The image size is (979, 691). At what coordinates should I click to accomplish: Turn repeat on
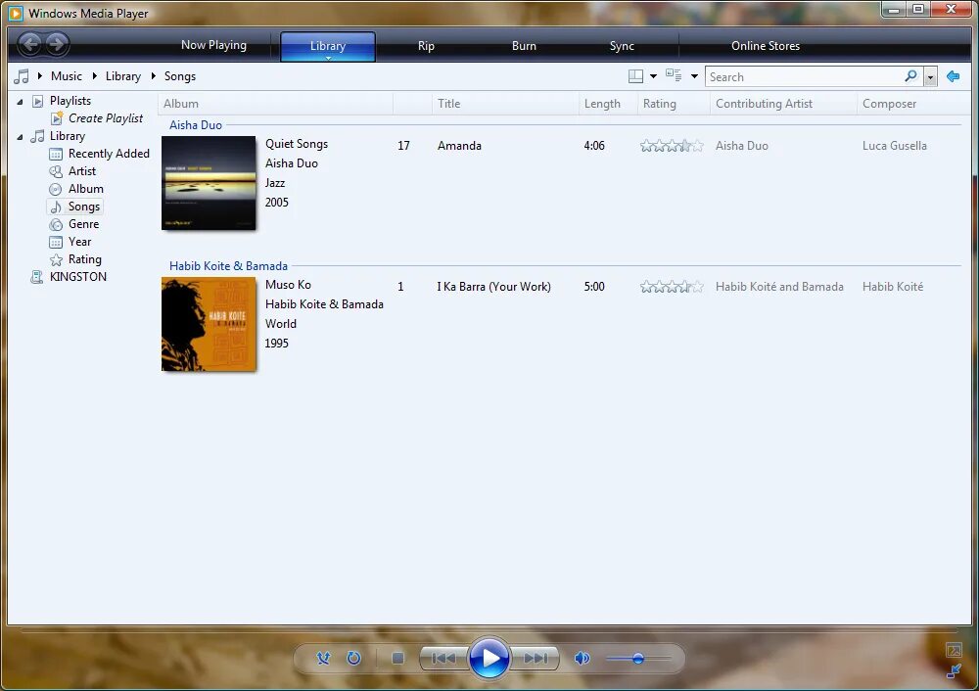(x=354, y=658)
